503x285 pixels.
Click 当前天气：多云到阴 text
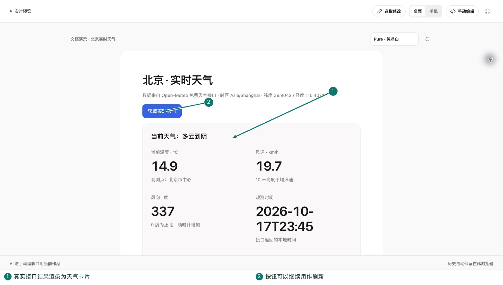coord(179,136)
